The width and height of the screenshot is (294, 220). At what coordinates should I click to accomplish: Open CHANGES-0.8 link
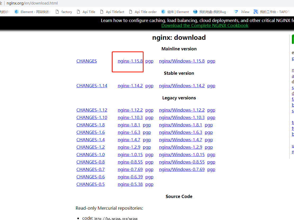click(x=91, y=162)
